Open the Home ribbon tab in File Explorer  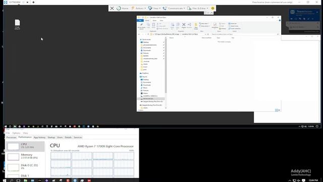point(147,20)
